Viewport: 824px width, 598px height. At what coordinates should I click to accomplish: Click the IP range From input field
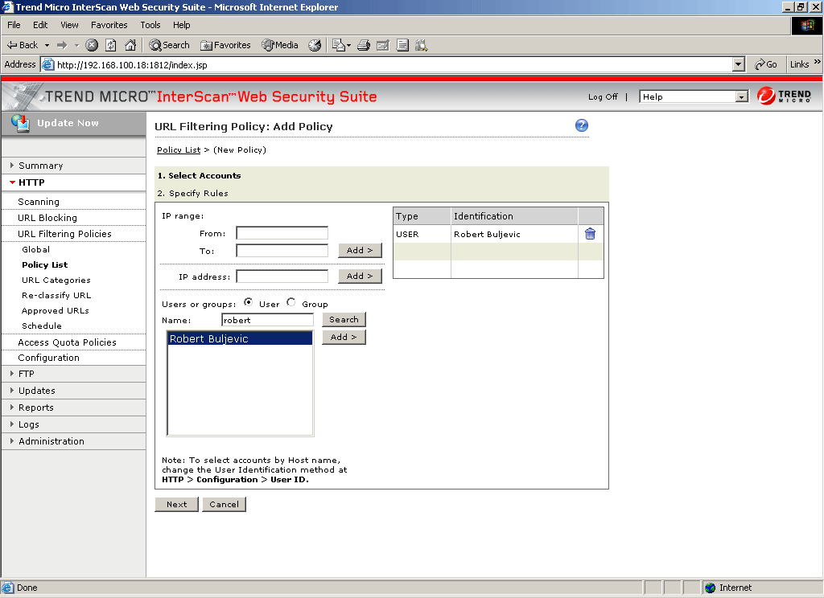pos(282,233)
